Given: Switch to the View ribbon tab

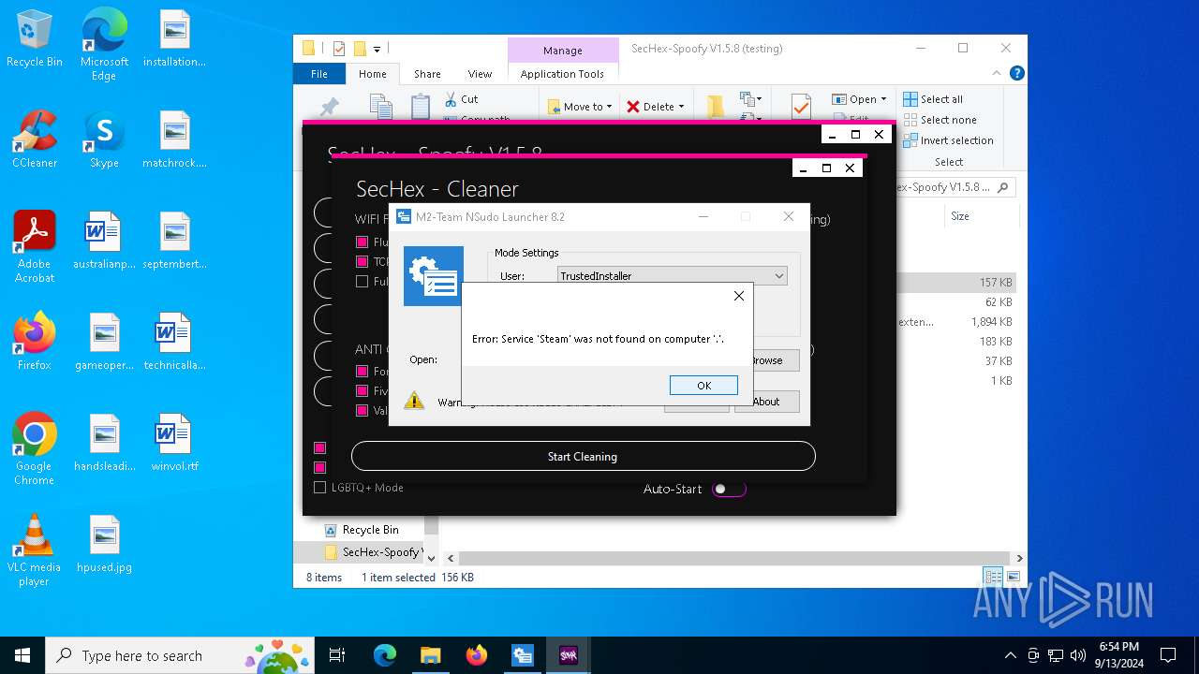Looking at the screenshot, I should 480,74.
